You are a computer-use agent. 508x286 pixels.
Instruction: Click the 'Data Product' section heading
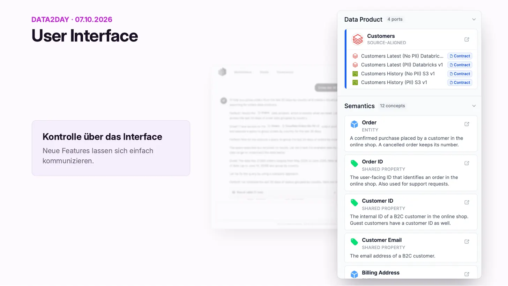click(x=363, y=20)
